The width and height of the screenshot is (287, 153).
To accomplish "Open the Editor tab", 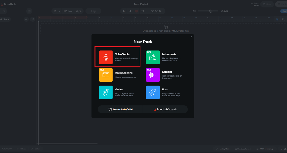I will (x=36, y=149).
